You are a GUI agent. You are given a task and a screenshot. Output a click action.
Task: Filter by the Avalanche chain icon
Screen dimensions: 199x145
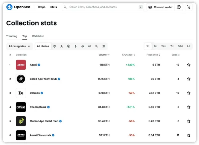[x=62, y=46]
